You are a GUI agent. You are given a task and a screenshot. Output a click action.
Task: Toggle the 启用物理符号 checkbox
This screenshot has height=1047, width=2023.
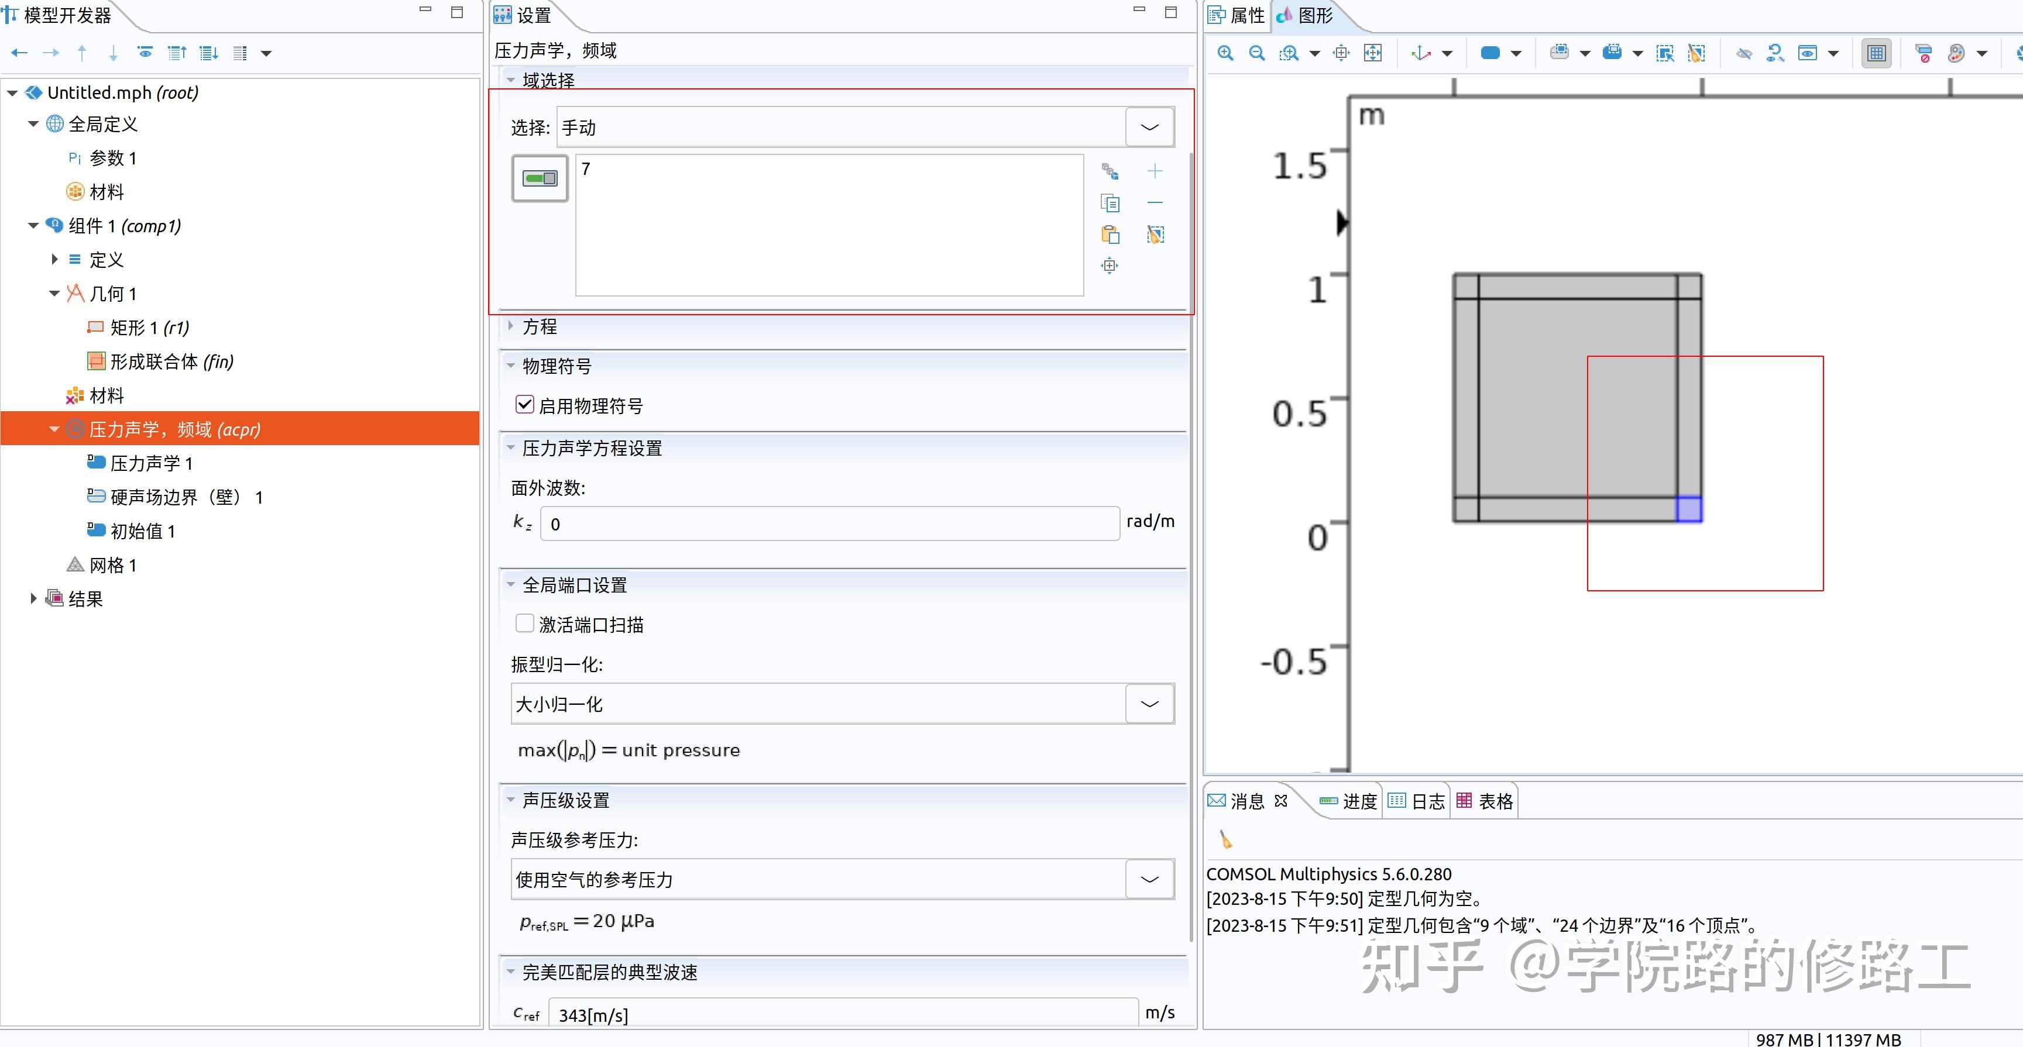524,405
